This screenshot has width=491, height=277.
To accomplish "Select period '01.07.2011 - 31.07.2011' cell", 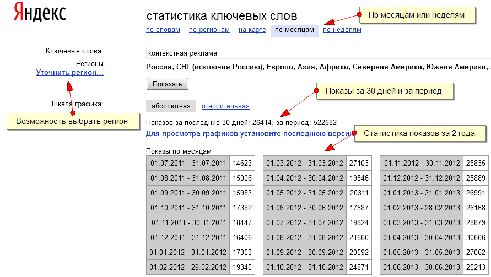I will tap(188, 163).
